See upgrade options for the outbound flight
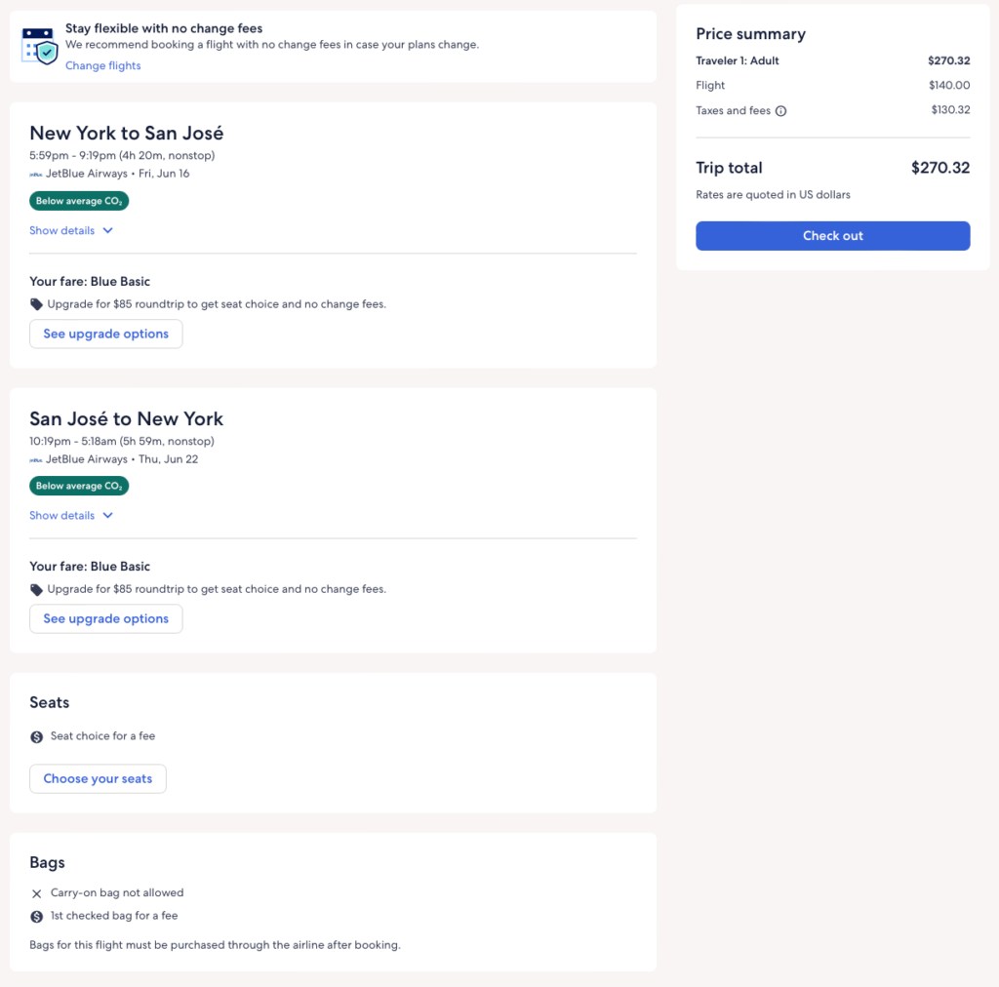 click(105, 334)
